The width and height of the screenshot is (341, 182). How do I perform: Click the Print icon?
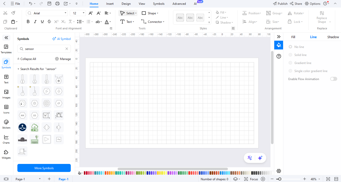pyautogui.click(x=57, y=4)
